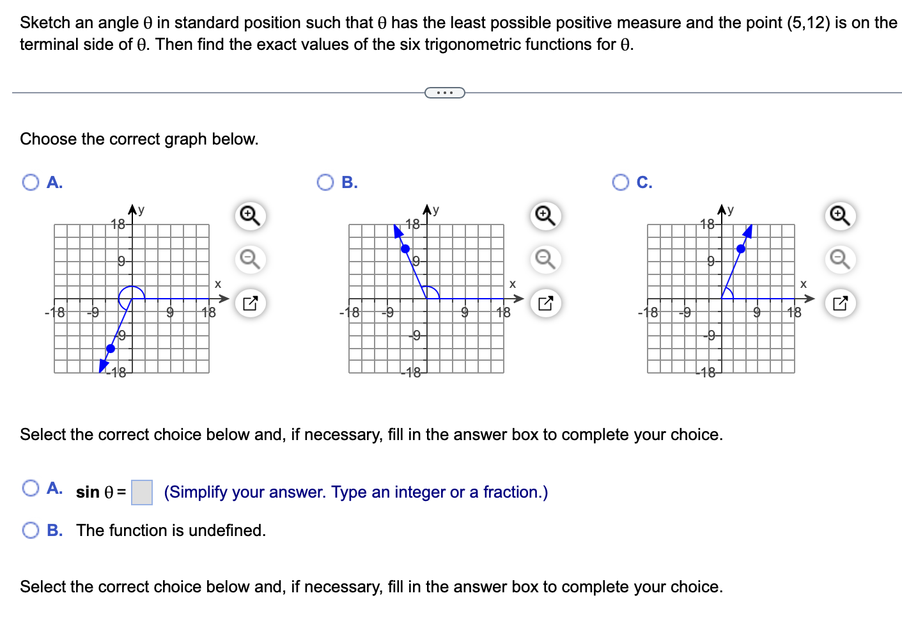This screenshot has height=639, width=902.
Task: Select 'The function is undefined' option
Action: (x=29, y=530)
